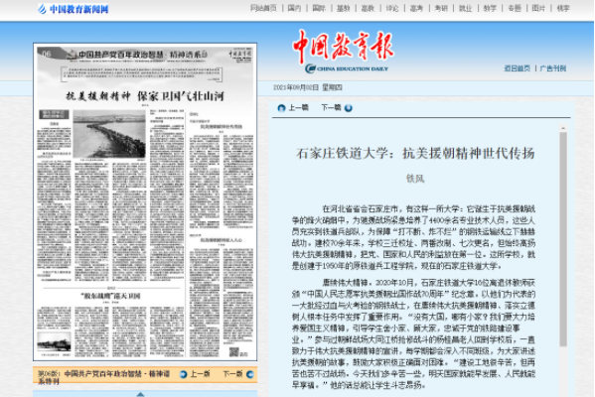Open the 国际 navigation item

[319, 8]
